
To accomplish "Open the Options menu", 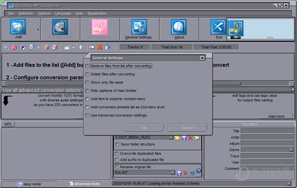I will click(44, 13).
